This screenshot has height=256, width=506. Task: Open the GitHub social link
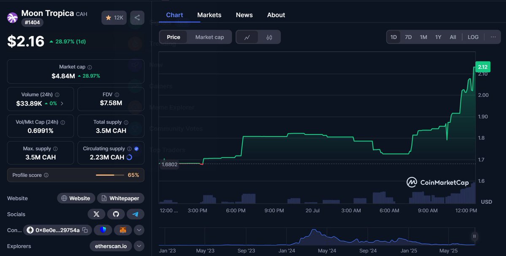(116, 214)
